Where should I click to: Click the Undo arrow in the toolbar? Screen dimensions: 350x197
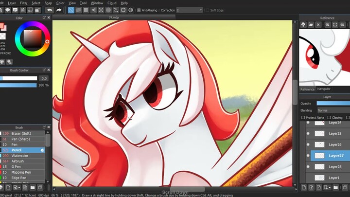(50, 10)
